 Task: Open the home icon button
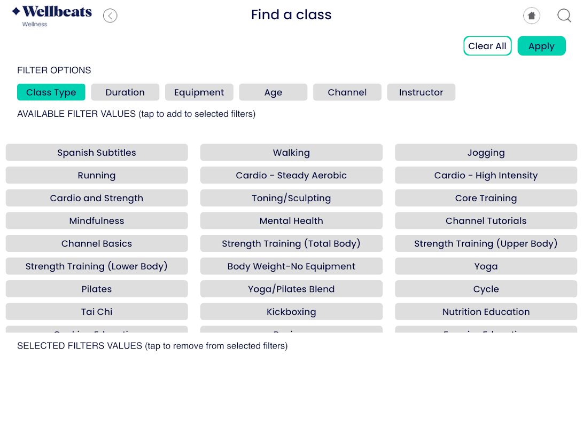pos(531,16)
